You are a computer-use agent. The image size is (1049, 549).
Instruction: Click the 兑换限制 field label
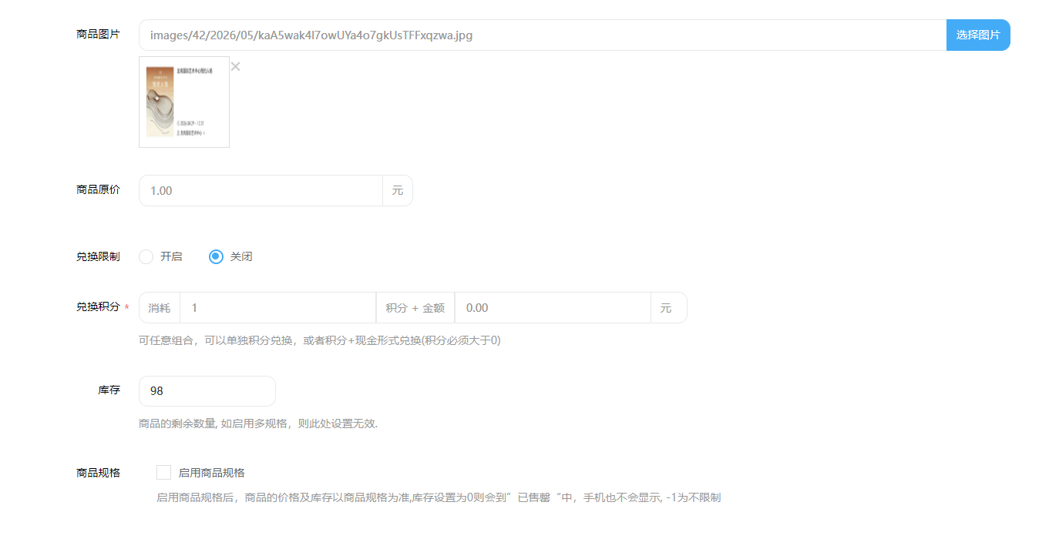click(98, 257)
